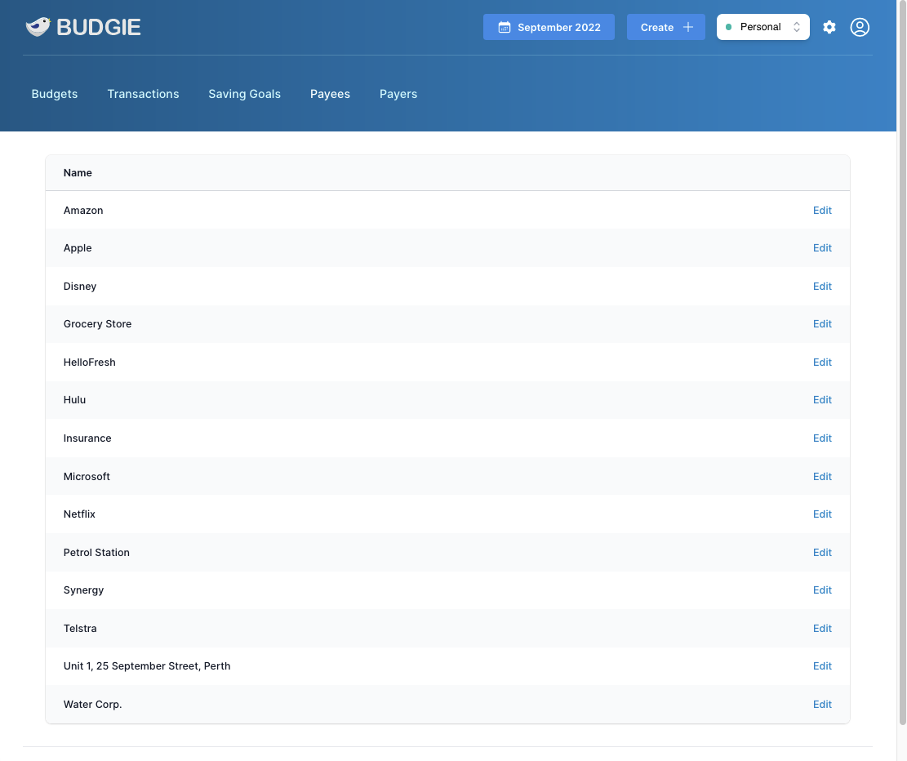Edit the Water Corp. payee

click(822, 704)
